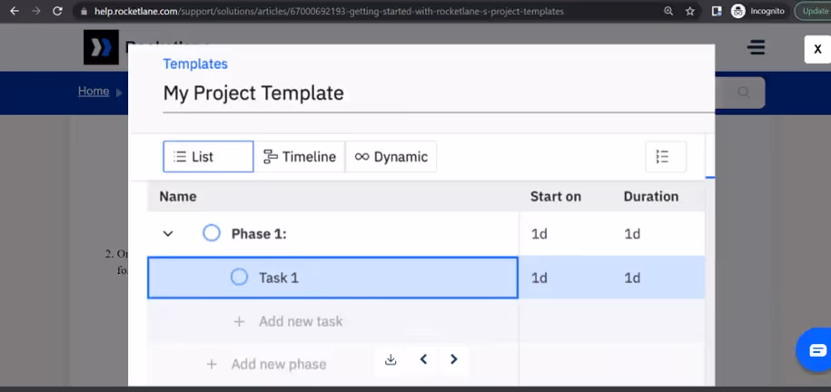The image size is (831, 392).
Task: Open the chat support bubble
Action: (816, 349)
